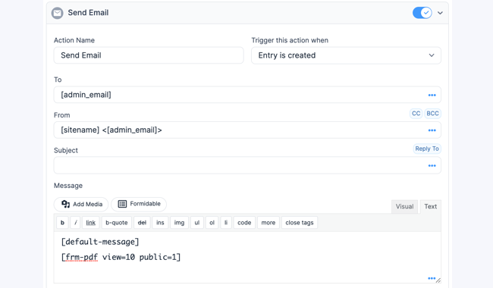Screen dimensions: 493x288
Task: Add a Reply To field
Action: [427, 149]
